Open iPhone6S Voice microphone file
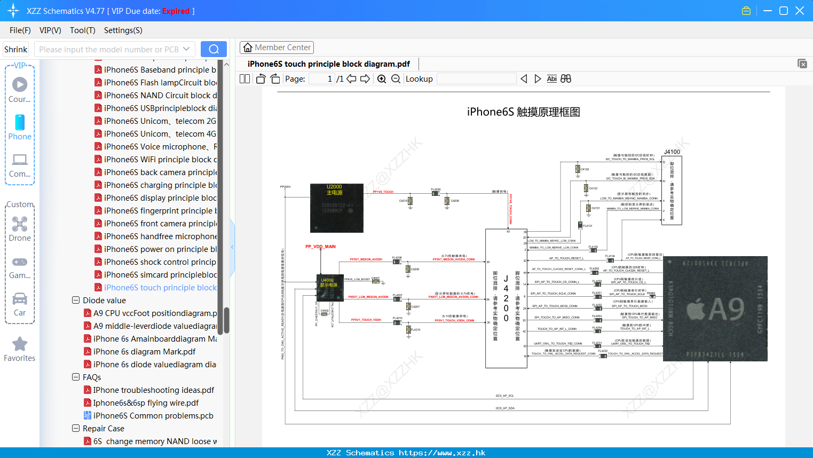Viewport: 813px width, 458px height. coord(155,147)
